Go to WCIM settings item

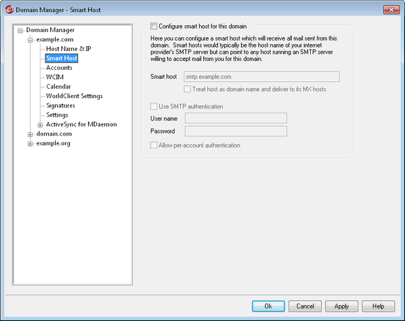pyautogui.click(x=54, y=77)
